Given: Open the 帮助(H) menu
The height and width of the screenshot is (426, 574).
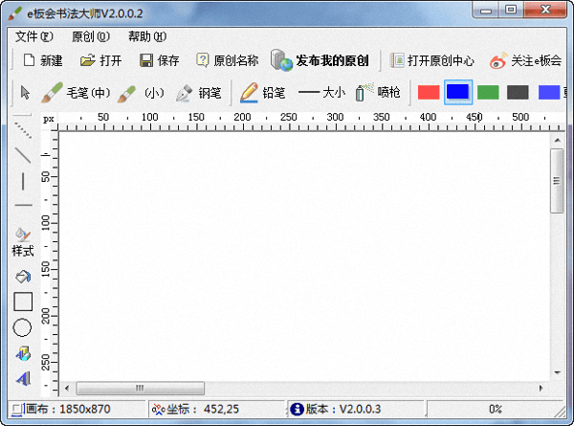Looking at the screenshot, I should tap(147, 36).
